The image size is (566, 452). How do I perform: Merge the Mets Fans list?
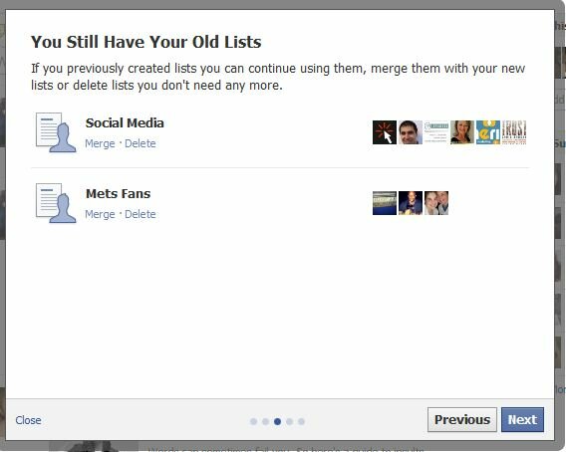click(x=100, y=214)
